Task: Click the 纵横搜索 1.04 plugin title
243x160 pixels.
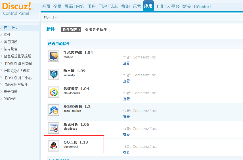Action: point(76,89)
